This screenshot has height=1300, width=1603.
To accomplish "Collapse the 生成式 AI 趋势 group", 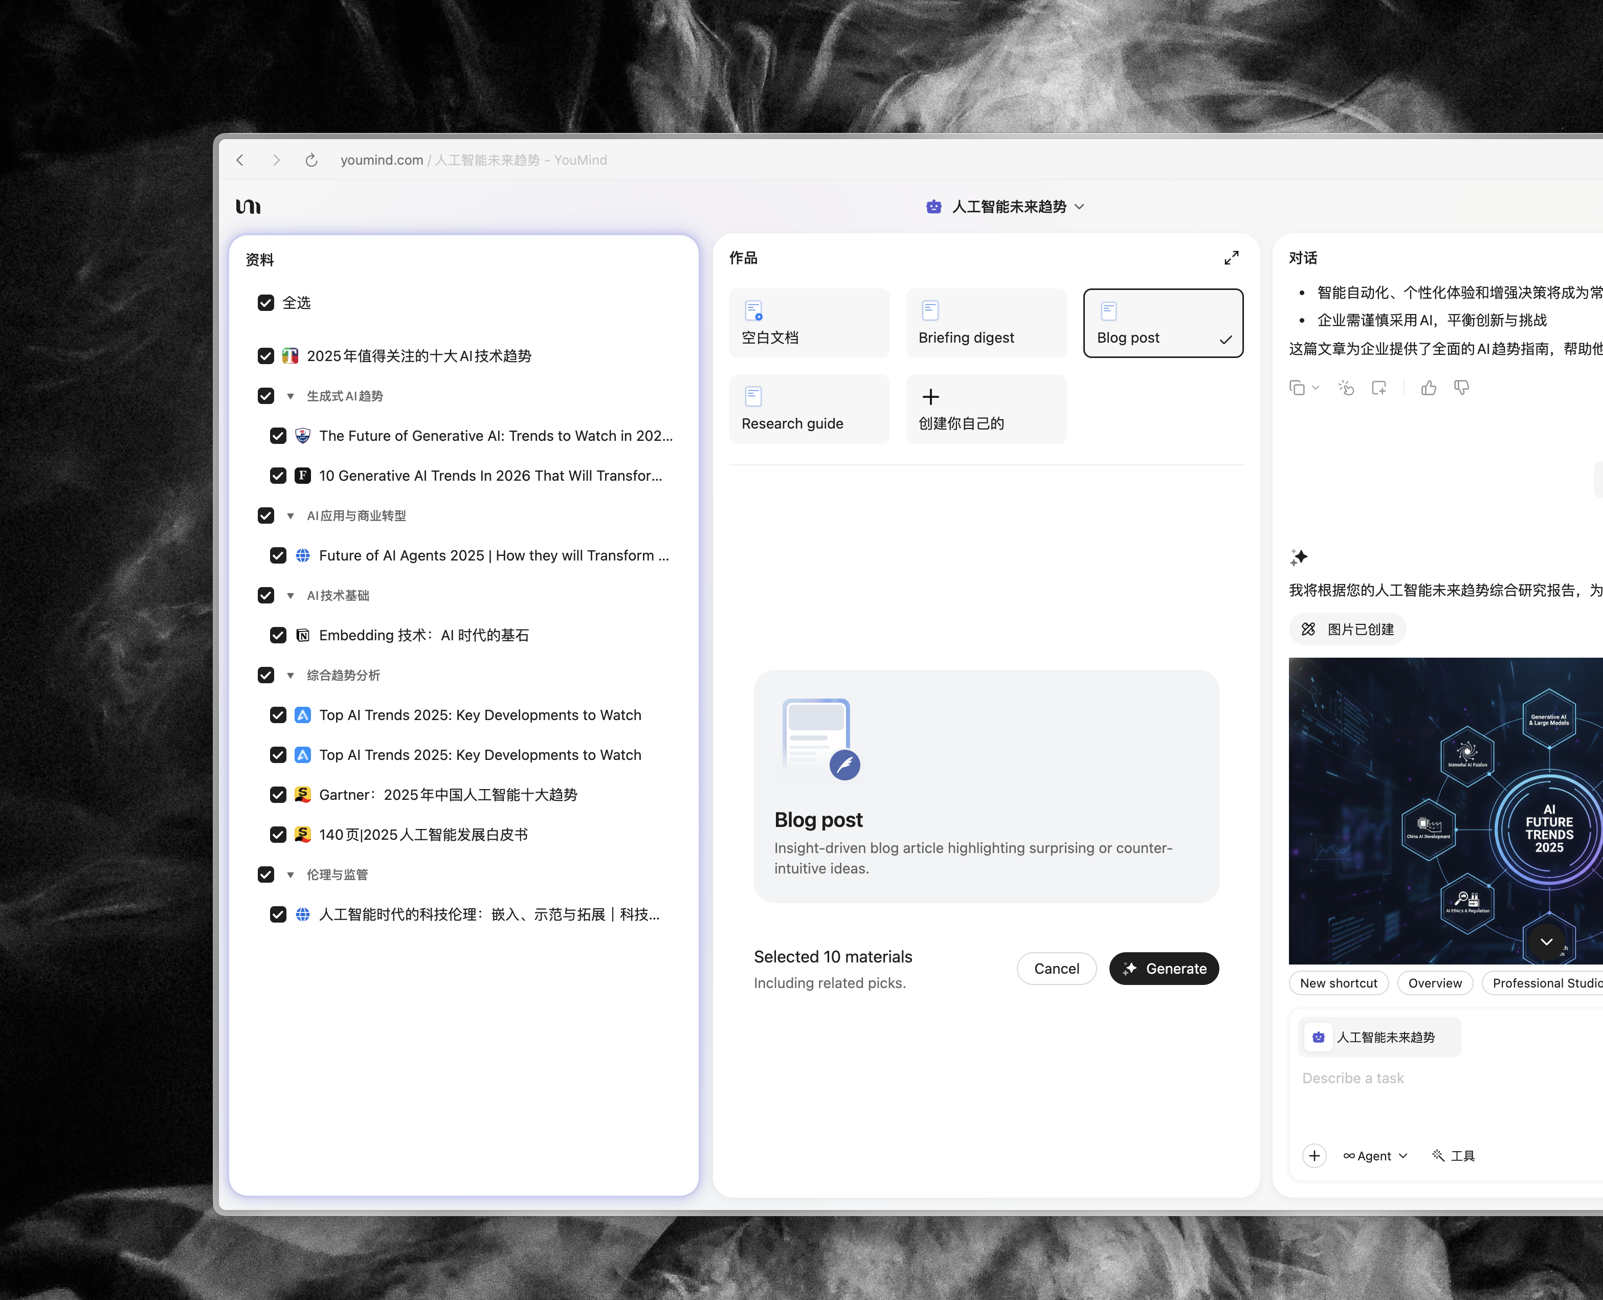I will pos(291,396).
